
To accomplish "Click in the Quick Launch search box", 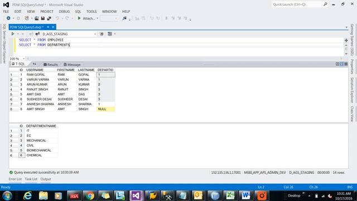I will tap(297, 4).
